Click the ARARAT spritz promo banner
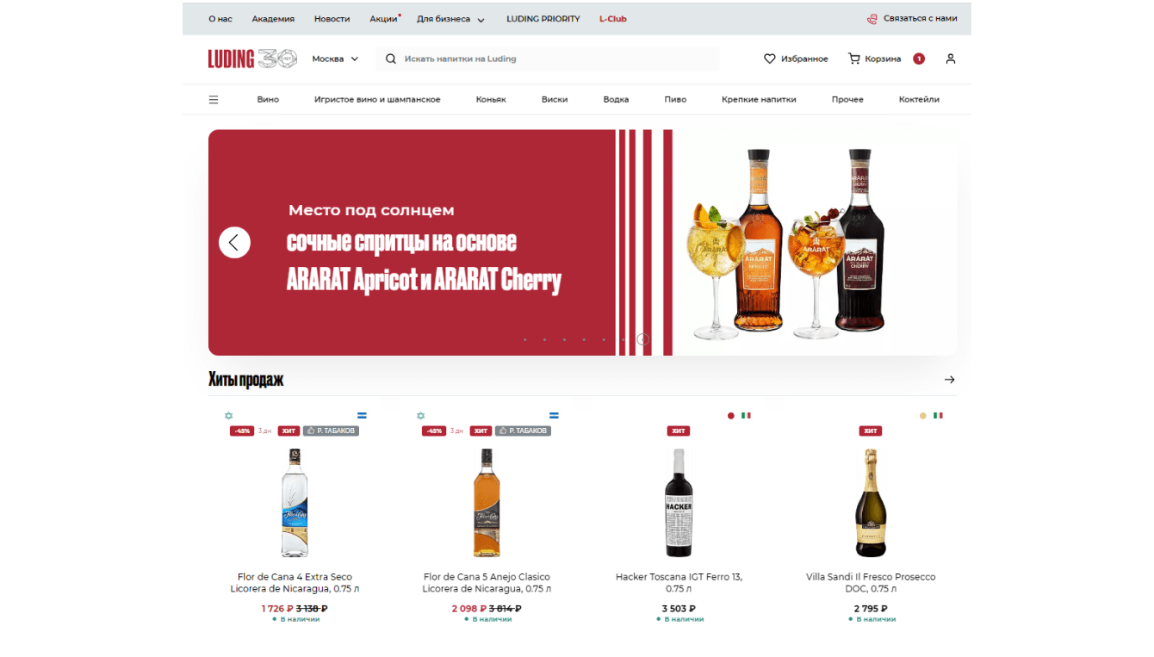 coord(582,242)
